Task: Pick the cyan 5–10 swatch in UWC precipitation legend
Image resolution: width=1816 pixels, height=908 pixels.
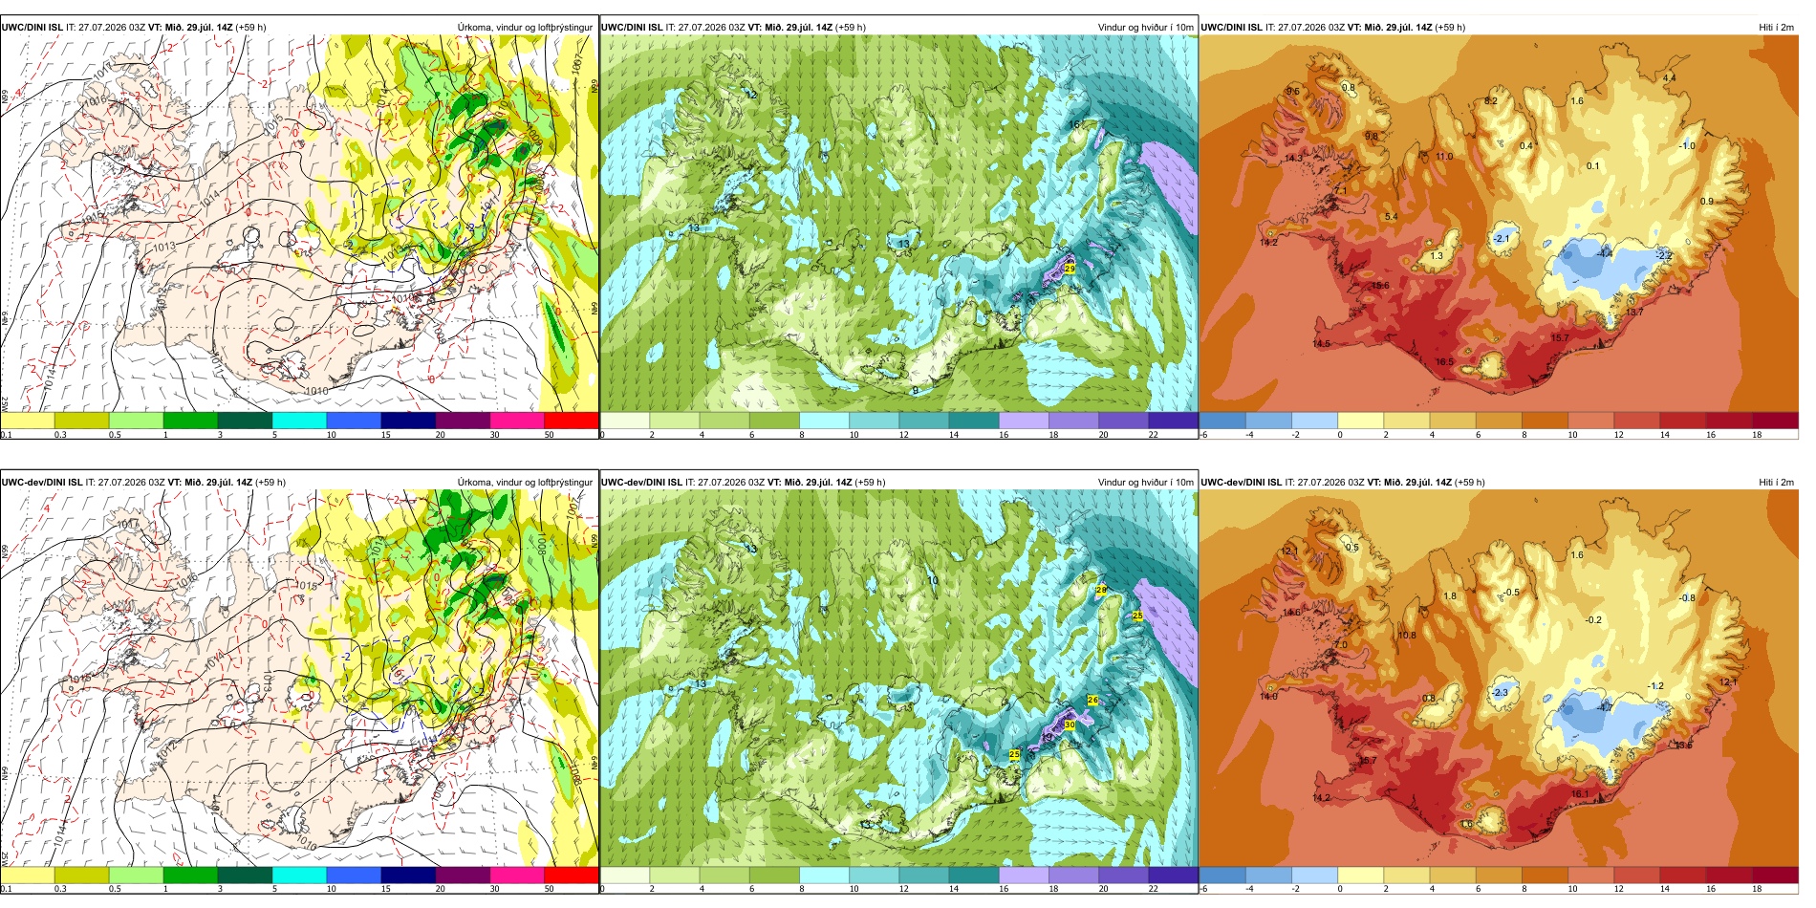Action: 299,421
